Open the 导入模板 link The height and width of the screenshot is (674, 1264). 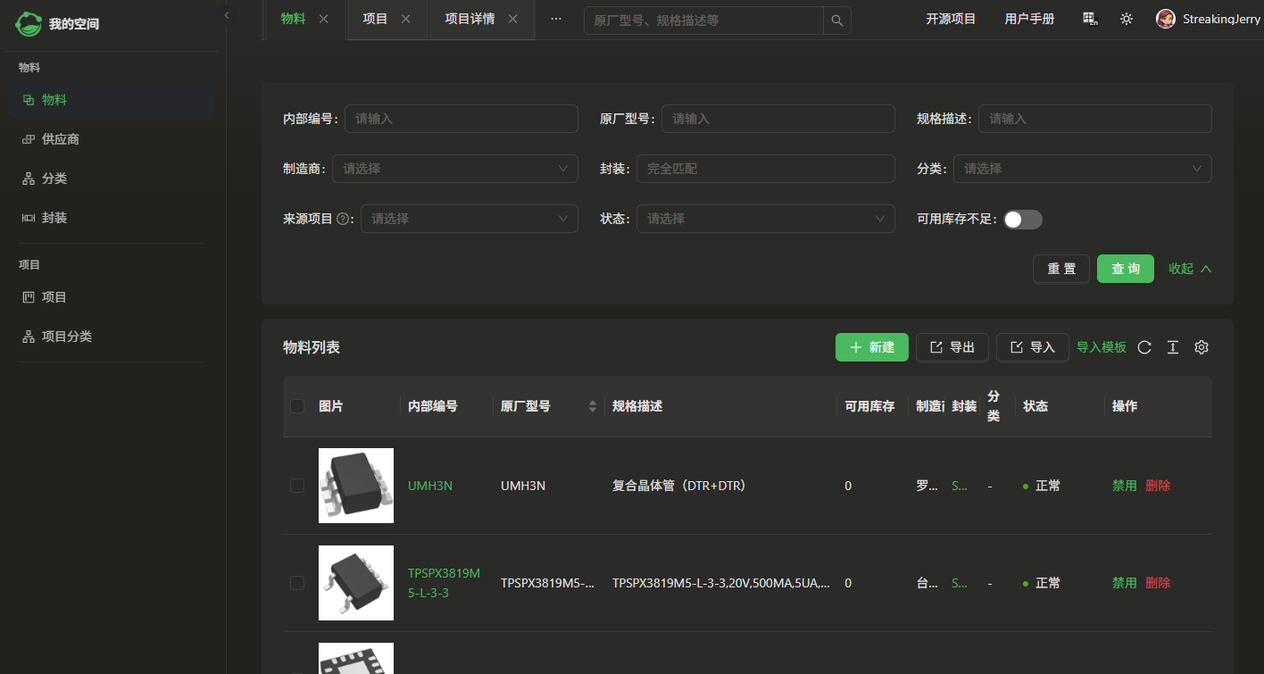1102,347
